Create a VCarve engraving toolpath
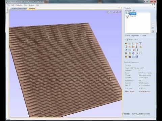This screenshot has height=121, width=162. [126, 47]
